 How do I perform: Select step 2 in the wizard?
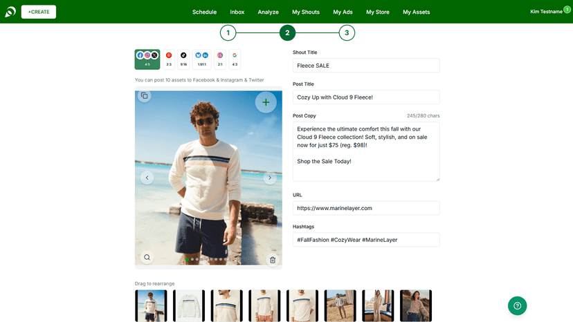tap(287, 33)
